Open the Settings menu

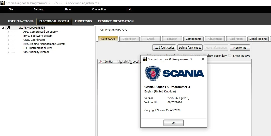(x=39, y=9)
